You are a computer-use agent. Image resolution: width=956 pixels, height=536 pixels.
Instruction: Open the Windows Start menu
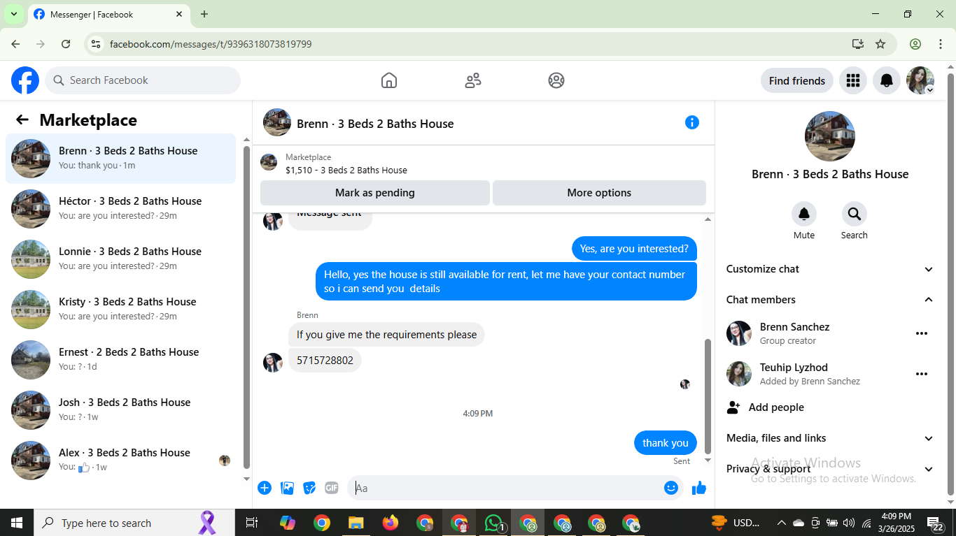[x=16, y=523]
